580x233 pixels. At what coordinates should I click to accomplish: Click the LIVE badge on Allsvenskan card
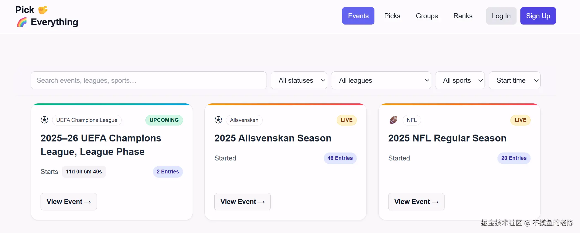coord(347,120)
